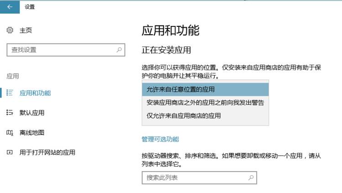Open 用于打开网站的应用 page

pos(47,152)
